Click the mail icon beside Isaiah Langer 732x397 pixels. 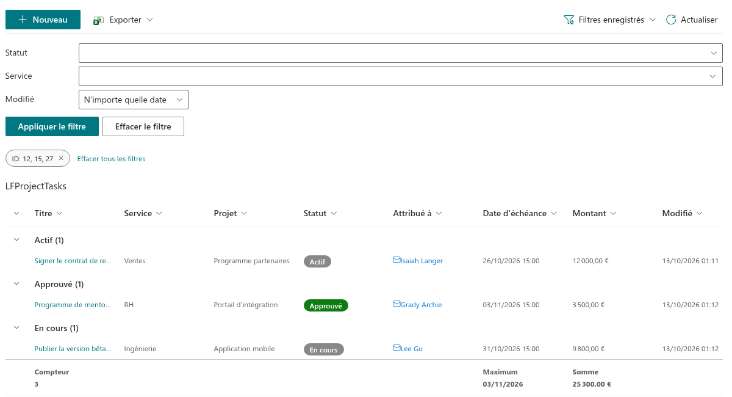pyautogui.click(x=396, y=260)
